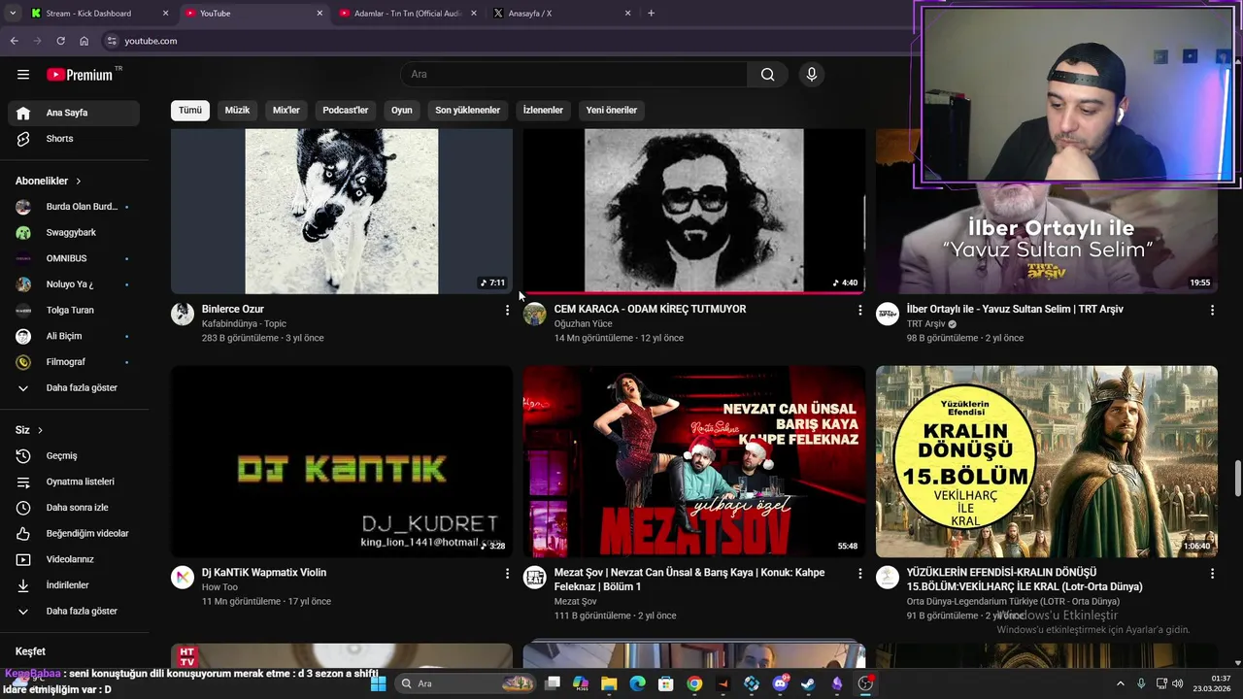The height and width of the screenshot is (699, 1243).
Task: Open Kafabindünya channel avatar
Action: 183,314
